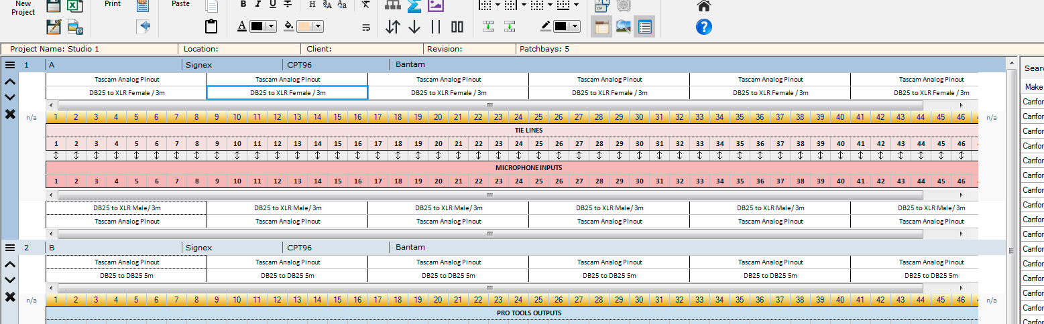Viewport: 1044px width, 324px height.
Task: Click the export as image icon
Action: point(75,27)
